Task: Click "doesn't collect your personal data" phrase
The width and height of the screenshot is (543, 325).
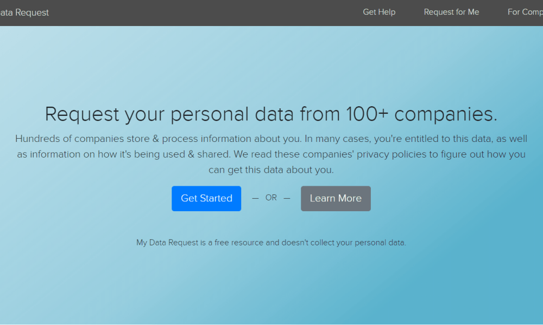Action: tap(343, 243)
